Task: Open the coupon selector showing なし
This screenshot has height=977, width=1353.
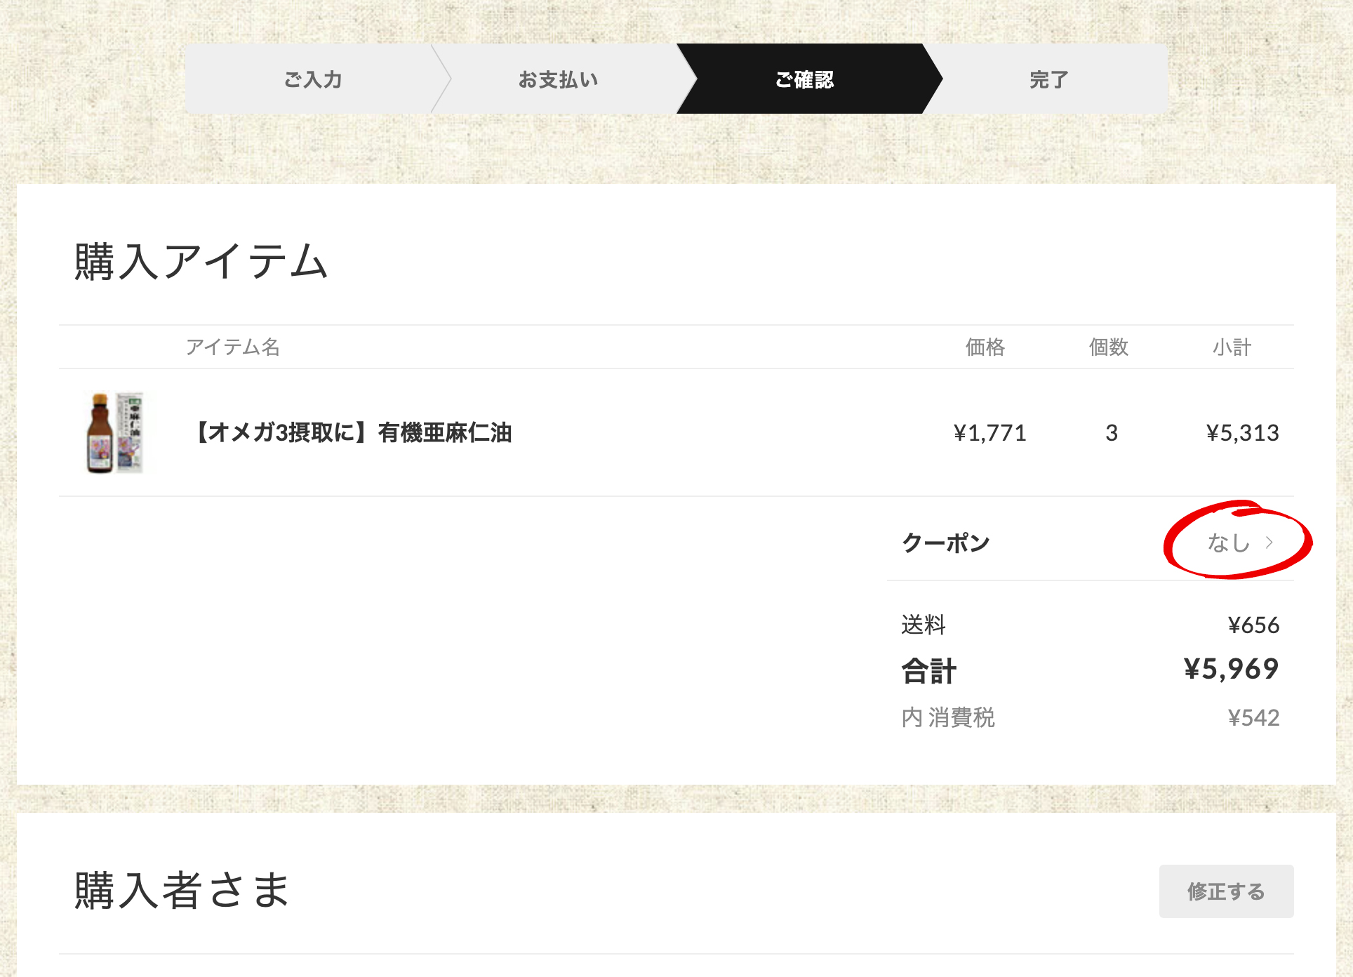Action: pos(1239,542)
